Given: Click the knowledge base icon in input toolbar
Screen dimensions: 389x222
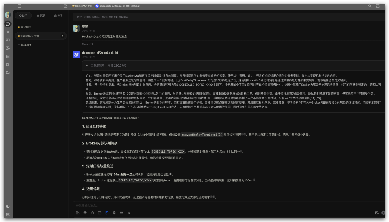Looking at the screenshot, I should [x=107, y=213].
